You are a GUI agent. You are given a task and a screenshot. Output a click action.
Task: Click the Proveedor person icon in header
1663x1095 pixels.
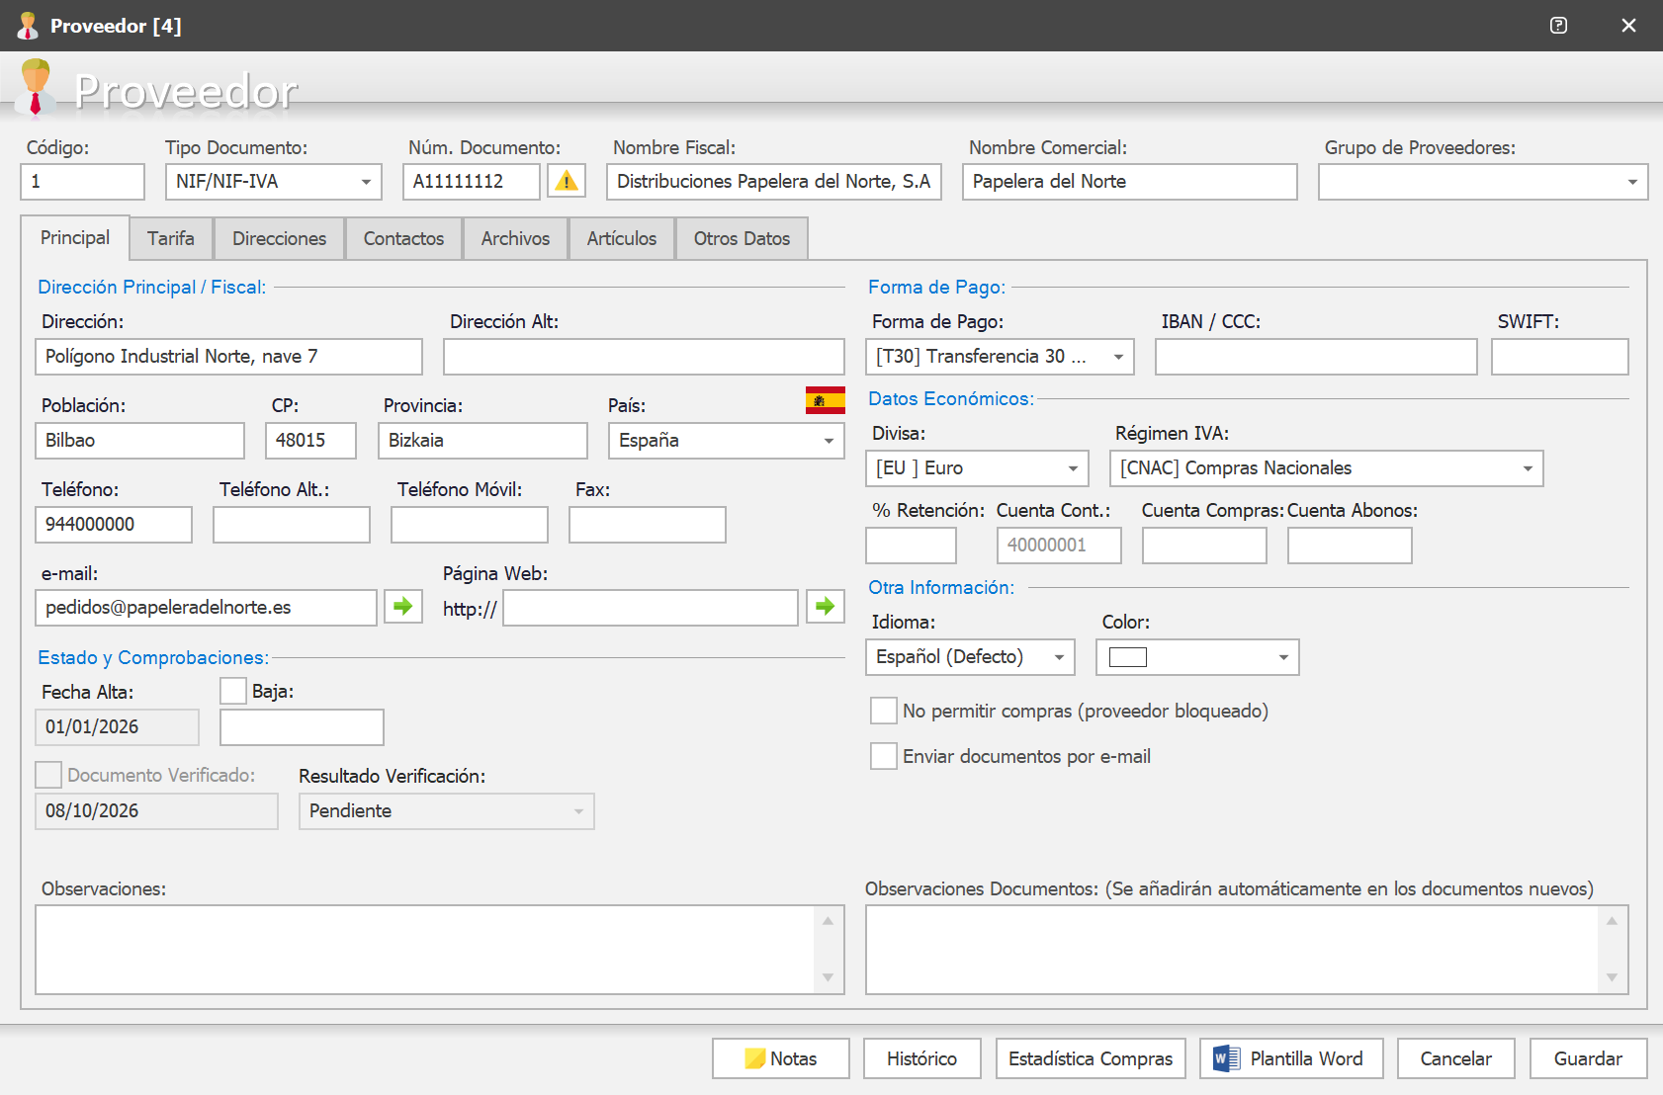[x=36, y=87]
